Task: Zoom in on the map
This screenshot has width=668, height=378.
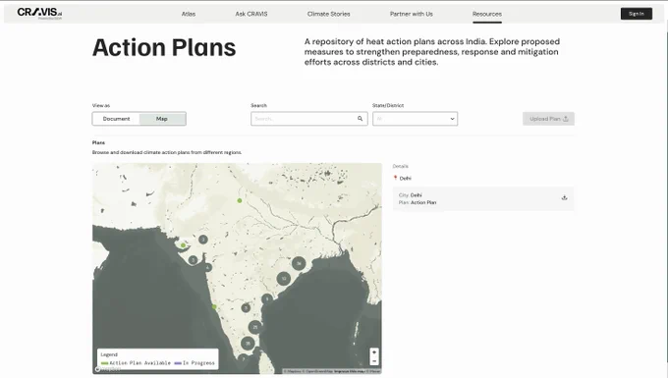Action: click(374, 352)
